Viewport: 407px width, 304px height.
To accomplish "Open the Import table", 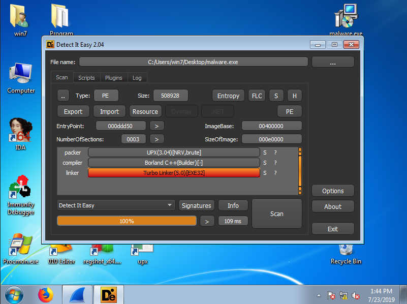I will pyautogui.click(x=109, y=111).
